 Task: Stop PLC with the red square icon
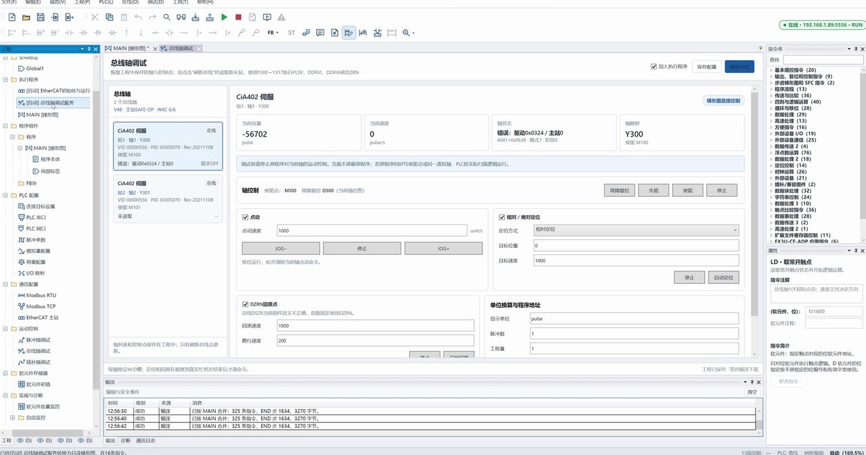[238, 17]
